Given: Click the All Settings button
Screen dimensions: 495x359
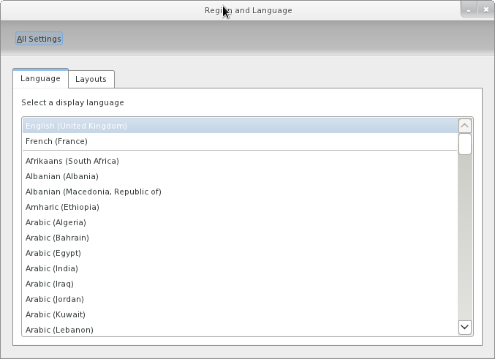Looking at the screenshot, I should (39, 39).
